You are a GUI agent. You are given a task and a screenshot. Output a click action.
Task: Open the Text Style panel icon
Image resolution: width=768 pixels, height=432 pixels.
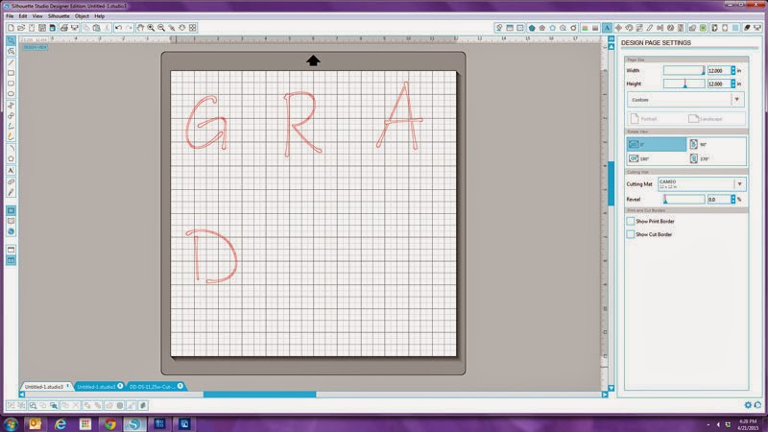(x=607, y=28)
